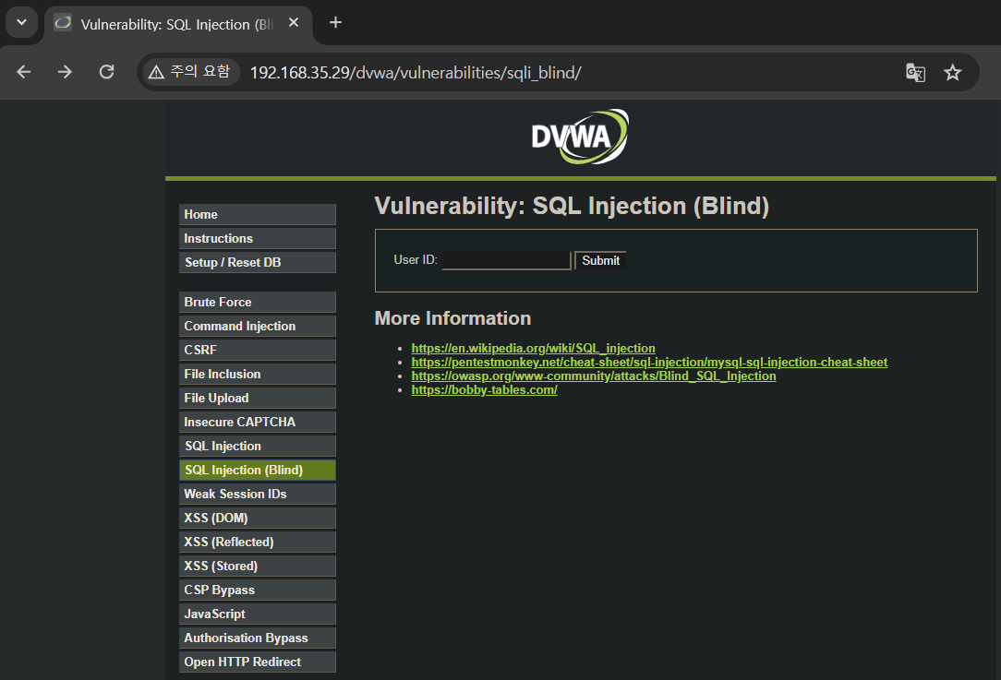Open the CSP Bypass page
The height and width of the screenshot is (680, 1001).
coord(258,591)
